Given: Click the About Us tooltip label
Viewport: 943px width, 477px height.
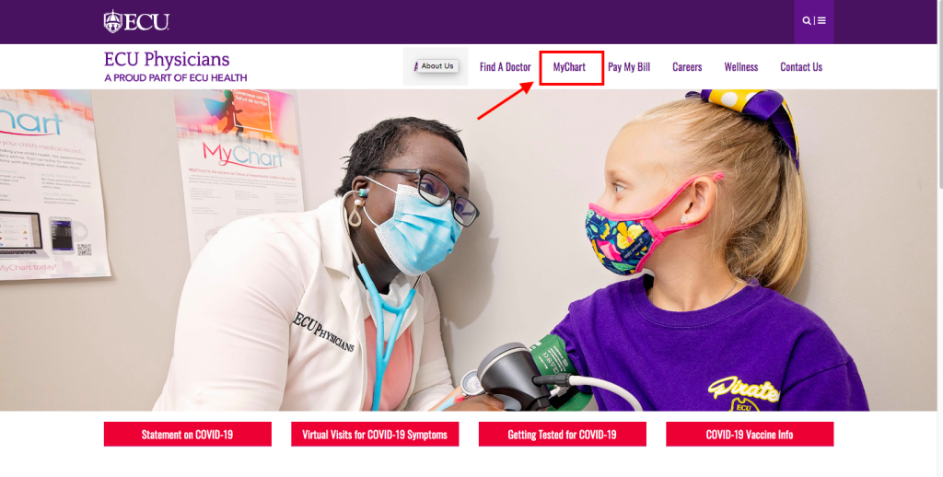Looking at the screenshot, I should [437, 66].
